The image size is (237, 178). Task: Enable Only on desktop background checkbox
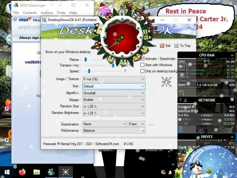[142, 71]
